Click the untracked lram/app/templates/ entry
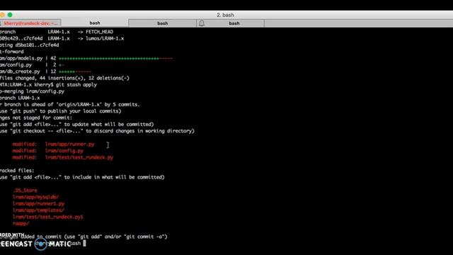This screenshot has height=255, width=453. click(x=38, y=210)
